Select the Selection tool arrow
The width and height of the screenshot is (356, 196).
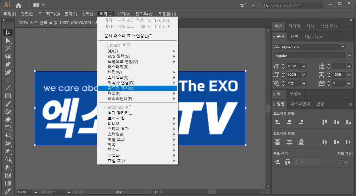tap(8, 32)
